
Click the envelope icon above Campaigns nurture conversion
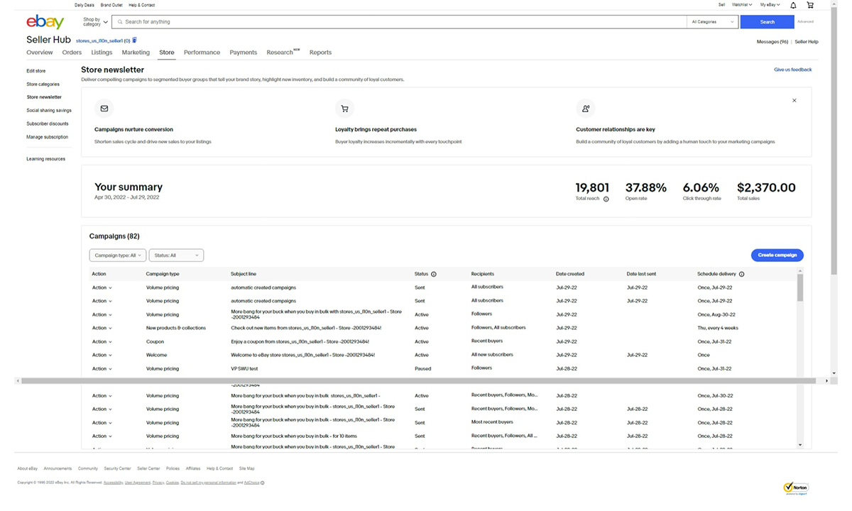[104, 108]
